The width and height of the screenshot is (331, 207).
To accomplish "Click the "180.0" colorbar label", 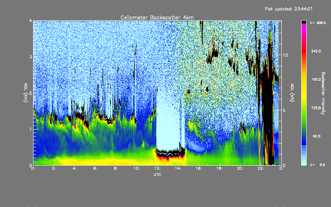I will click(316, 79).
